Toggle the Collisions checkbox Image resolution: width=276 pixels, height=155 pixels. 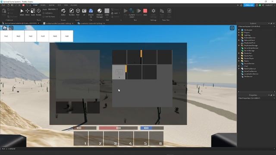click(x=44, y=13)
